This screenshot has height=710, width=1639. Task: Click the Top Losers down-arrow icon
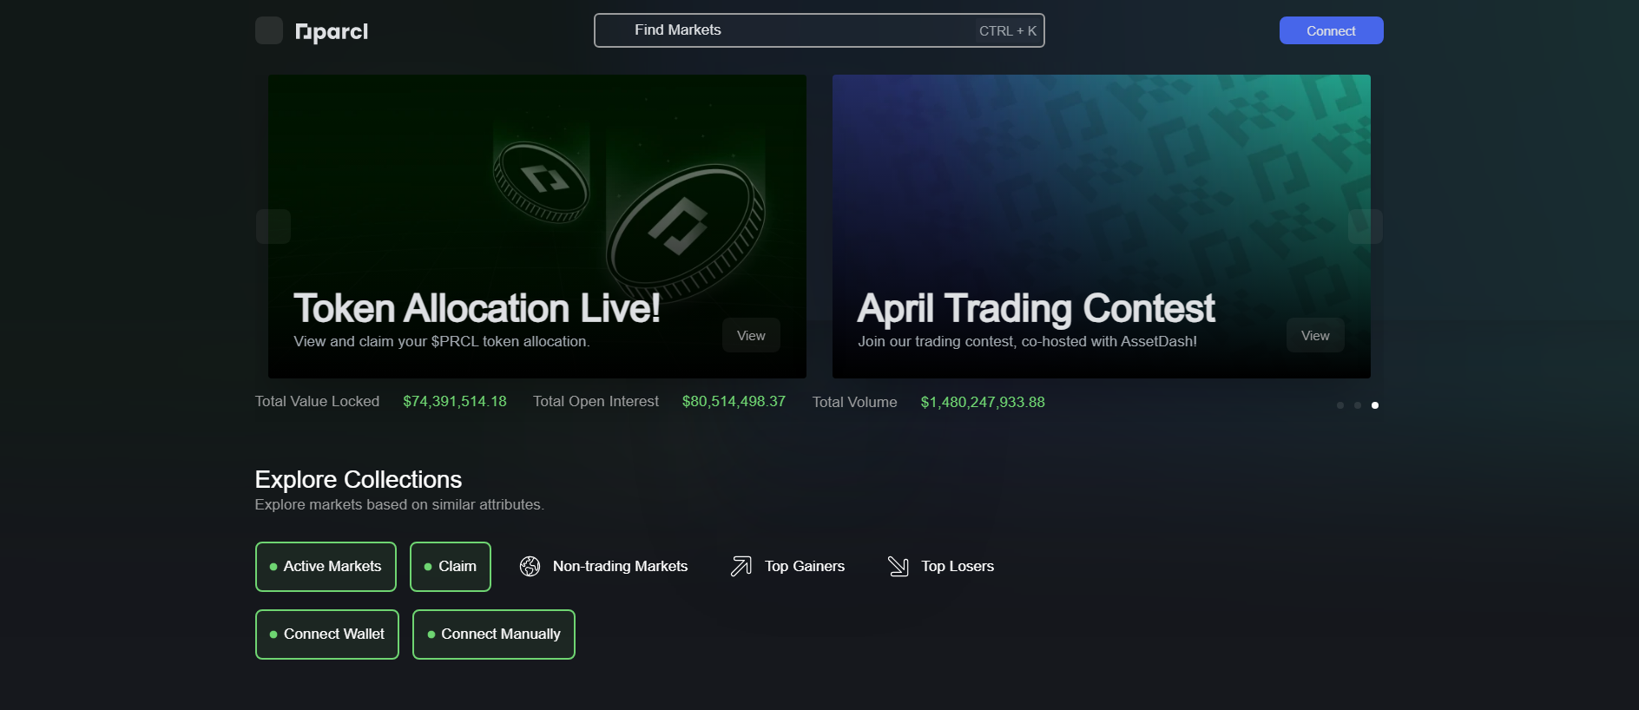[898, 567]
